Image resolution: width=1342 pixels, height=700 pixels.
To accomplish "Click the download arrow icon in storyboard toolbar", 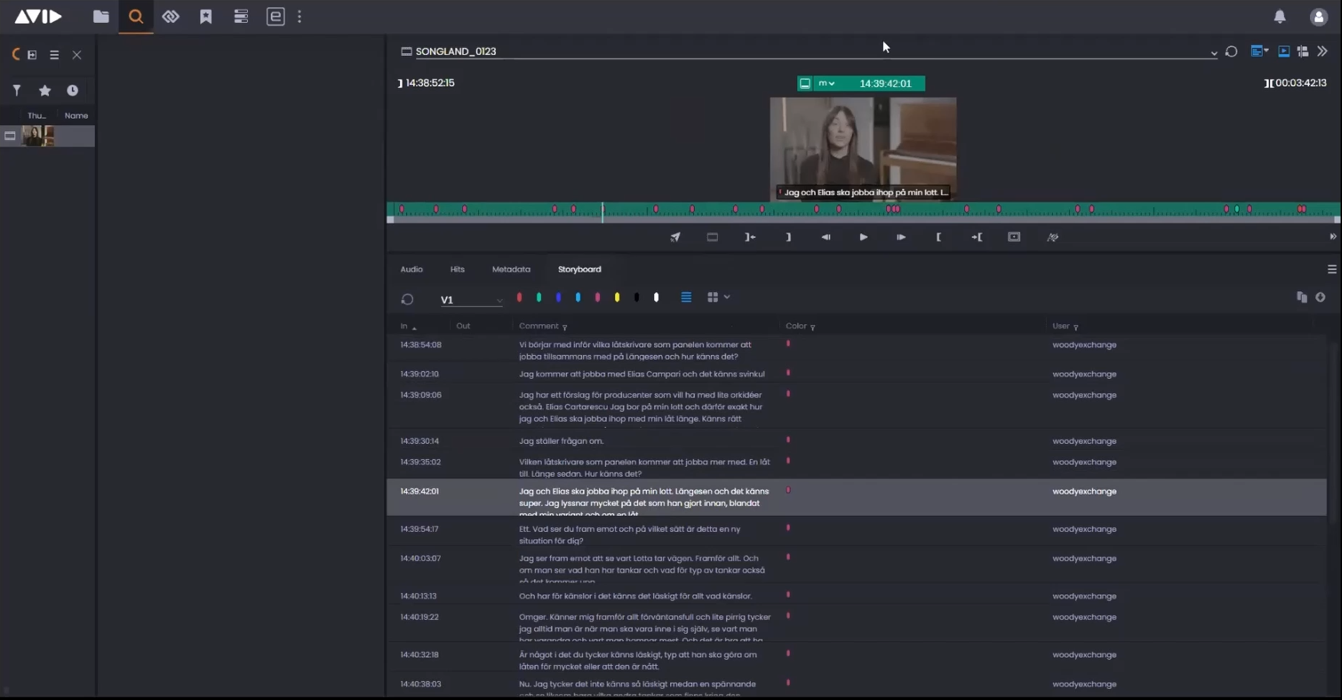I will 1320,298.
